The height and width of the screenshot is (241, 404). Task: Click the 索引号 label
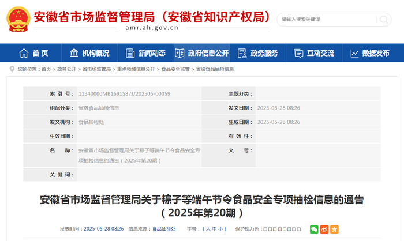pos(62,94)
